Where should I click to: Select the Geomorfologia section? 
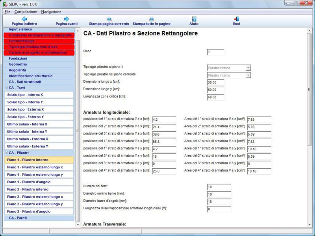39,41
